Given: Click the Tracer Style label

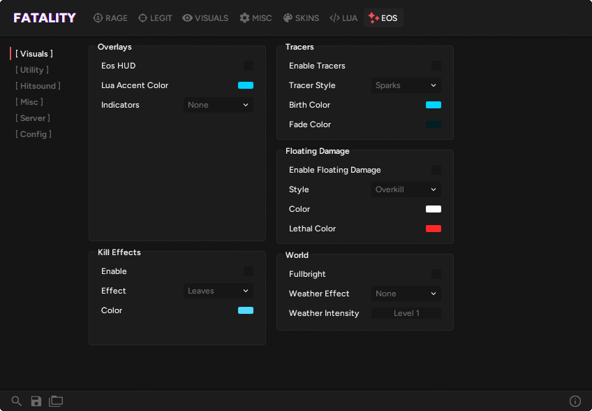Looking at the screenshot, I should pyautogui.click(x=312, y=85).
